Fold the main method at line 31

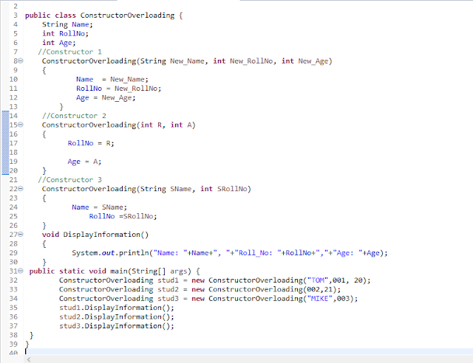tap(21, 271)
